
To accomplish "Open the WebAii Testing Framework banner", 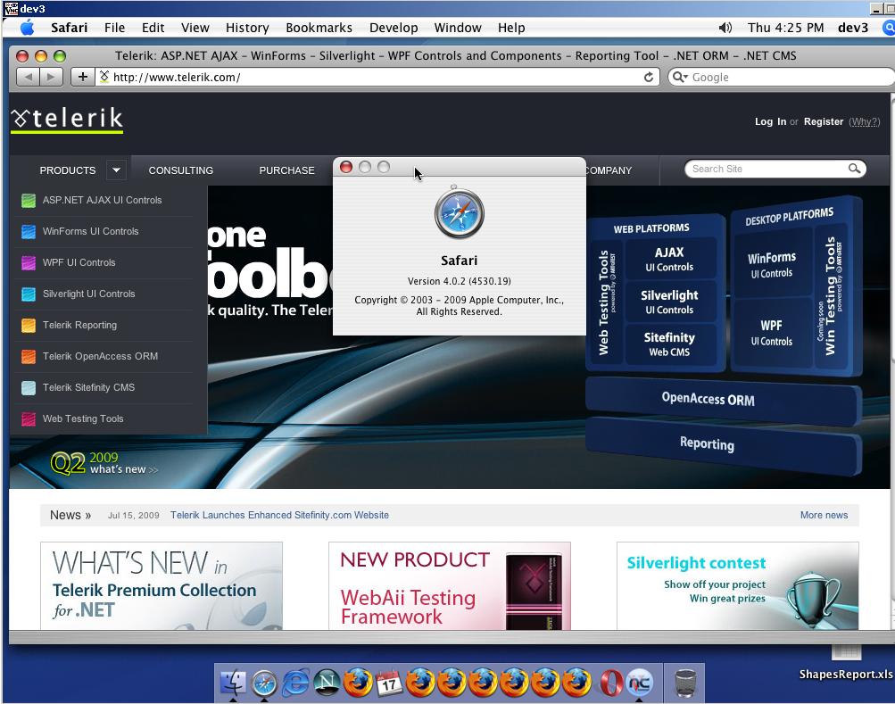I will [449, 586].
